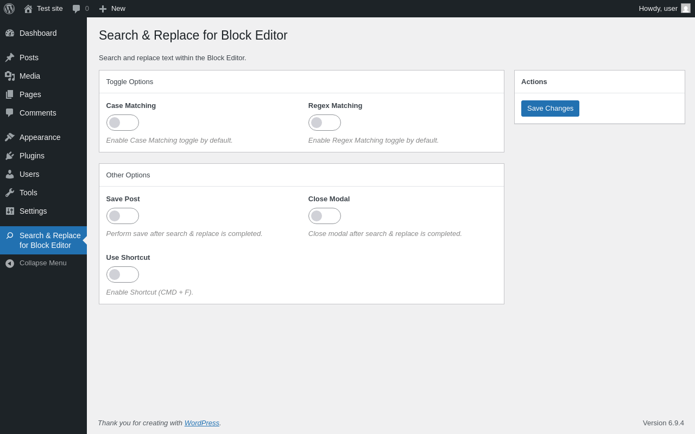This screenshot has height=434, width=695.
Task: Open the Test site home icon
Action: tap(28, 9)
